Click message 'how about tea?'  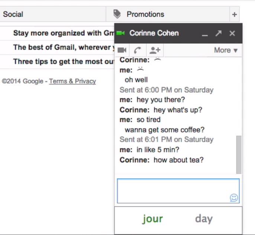[x=178, y=160]
